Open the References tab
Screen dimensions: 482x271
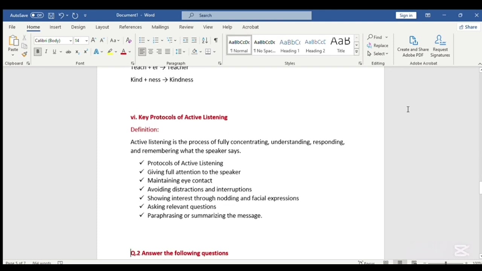pos(130,27)
